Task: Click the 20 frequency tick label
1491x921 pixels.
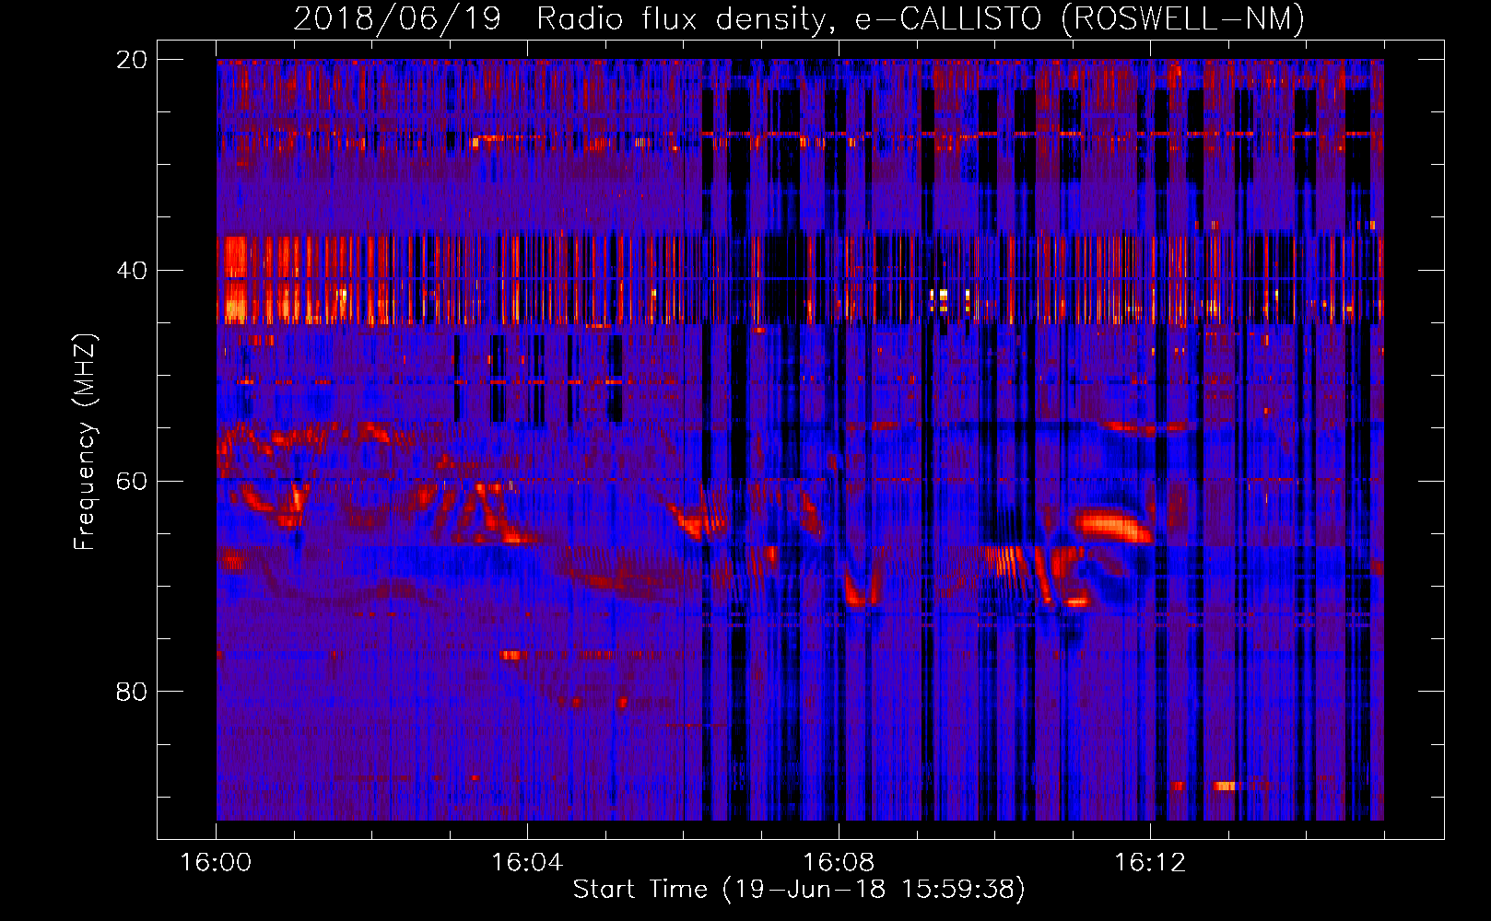Action: pyautogui.click(x=132, y=60)
